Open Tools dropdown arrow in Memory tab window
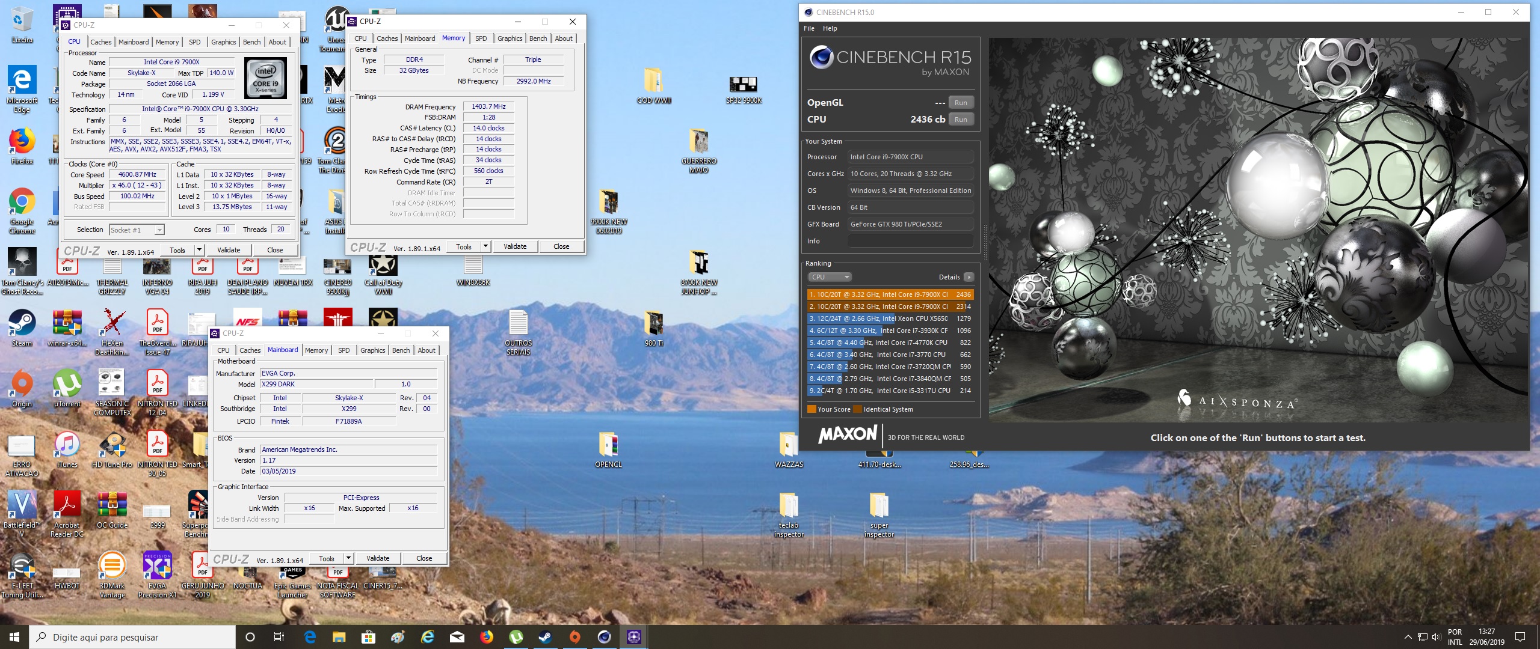1540x649 pixels. point(486,246)
